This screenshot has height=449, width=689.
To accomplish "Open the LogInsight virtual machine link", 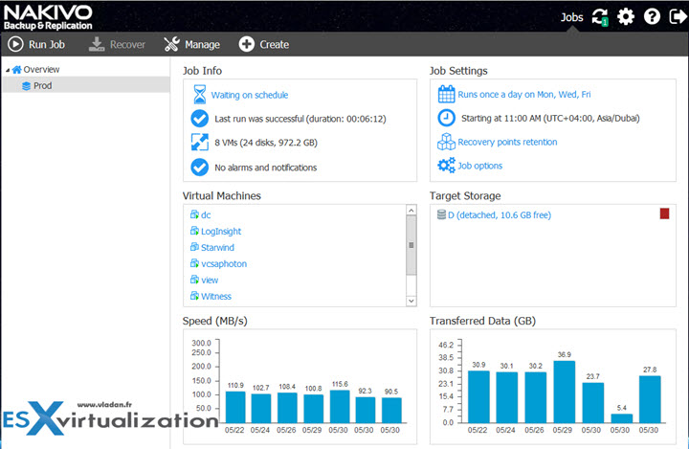I will [x=221, y=232].
